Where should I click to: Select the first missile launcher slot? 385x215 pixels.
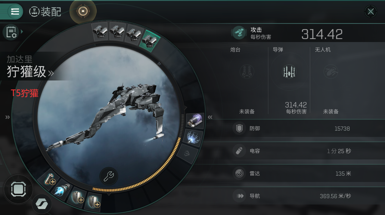[100, 31]
